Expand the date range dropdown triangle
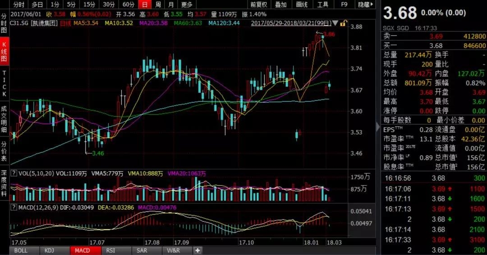The image size is (487, 255). coord(335,23)
